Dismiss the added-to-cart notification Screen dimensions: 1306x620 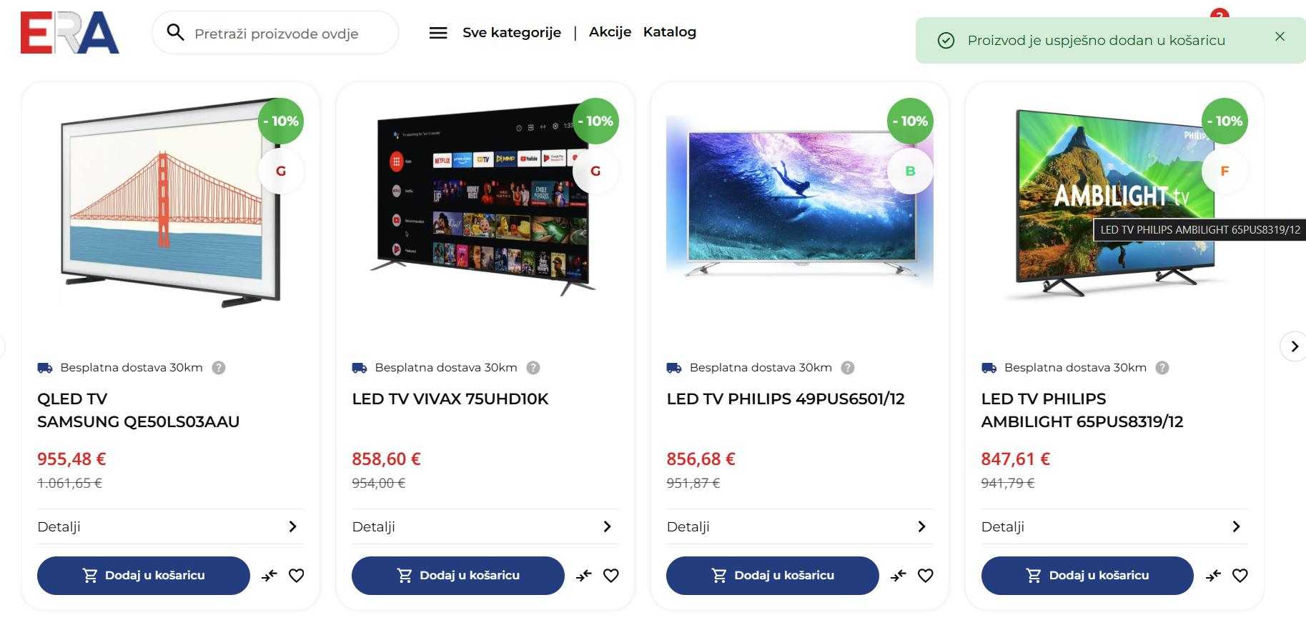pyautogui.click(x=1280, y=36)
